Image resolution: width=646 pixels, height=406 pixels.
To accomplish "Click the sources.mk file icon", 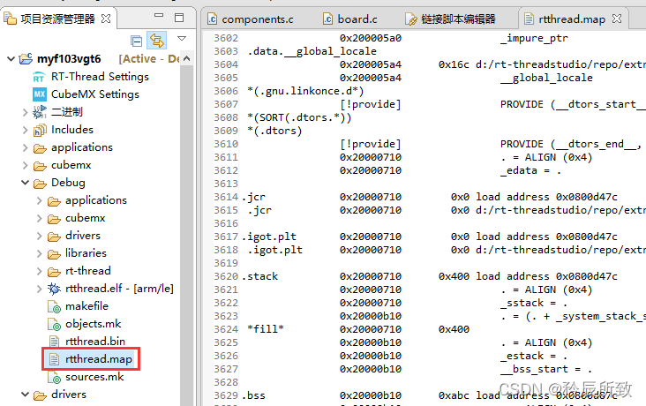I will pyautogui.click(x=54, y=377).
